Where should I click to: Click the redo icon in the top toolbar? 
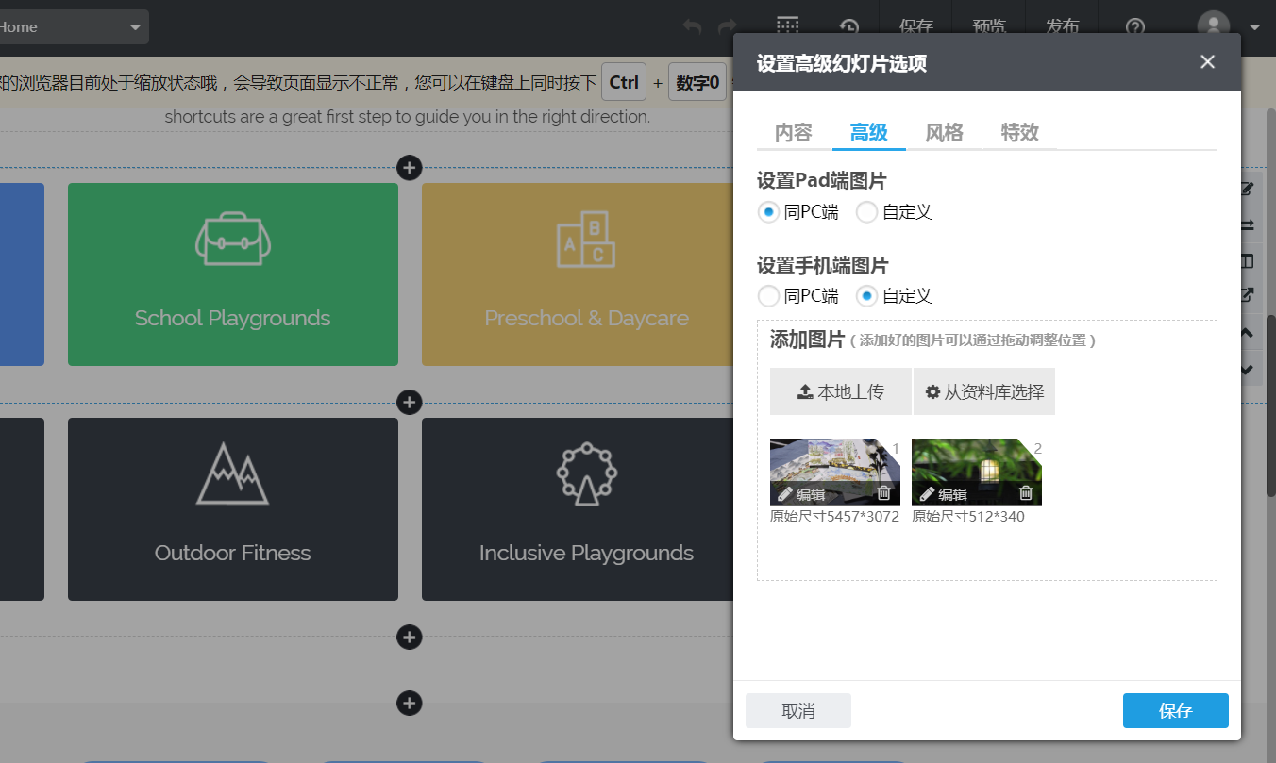pyautogui.click(x=728, y=26)
